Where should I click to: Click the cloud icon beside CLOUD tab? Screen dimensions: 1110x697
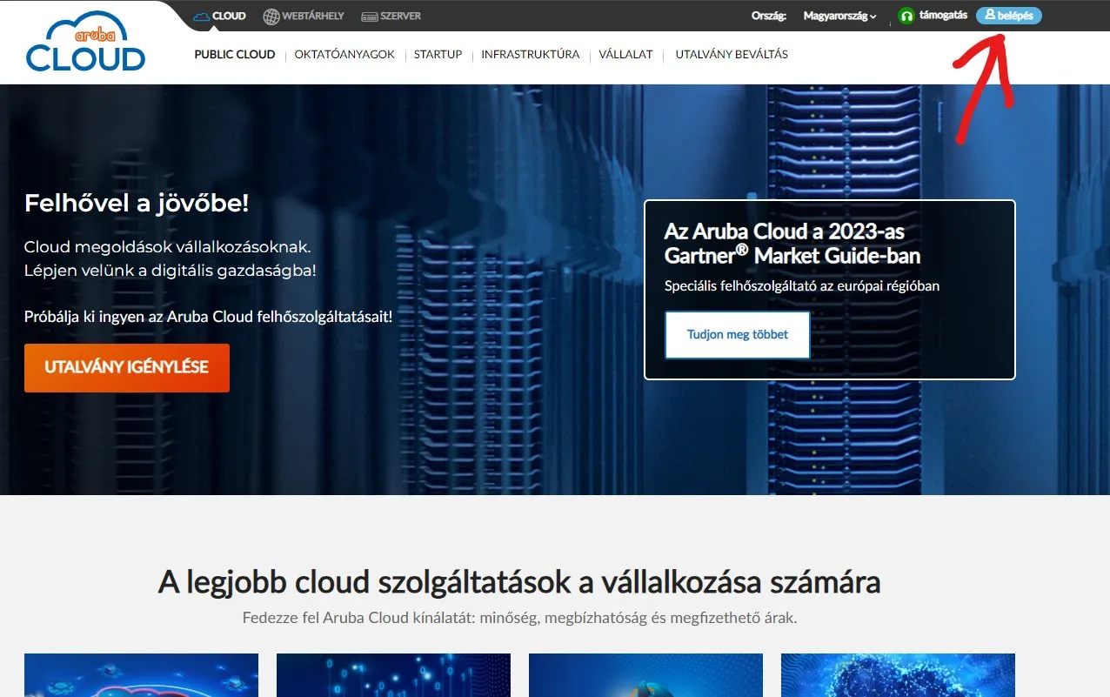[202, 16]
